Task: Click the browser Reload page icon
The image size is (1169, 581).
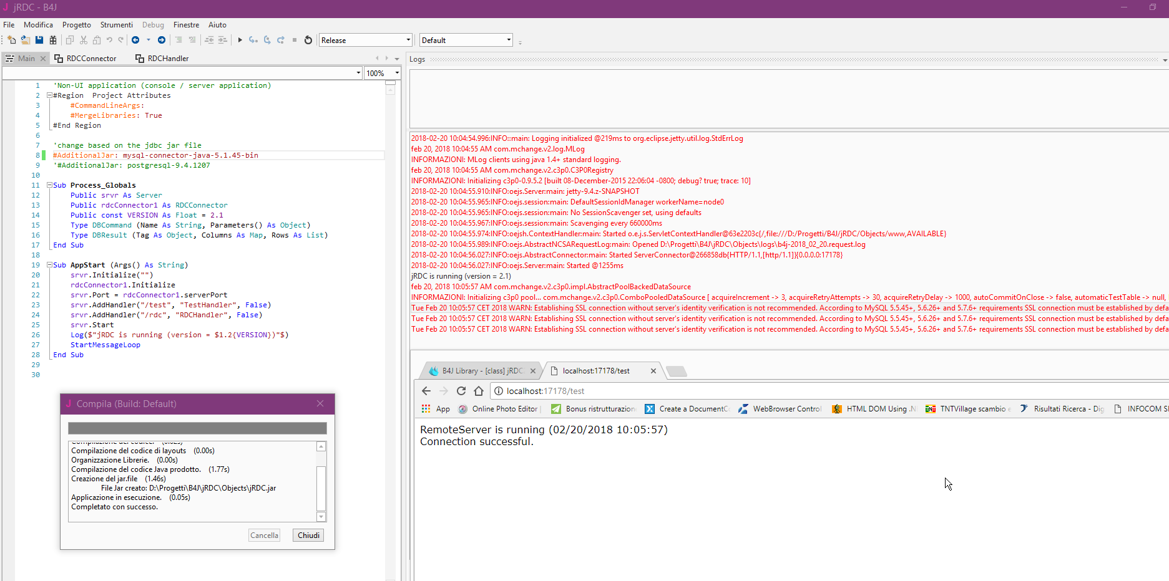Action: click(461, 391)
